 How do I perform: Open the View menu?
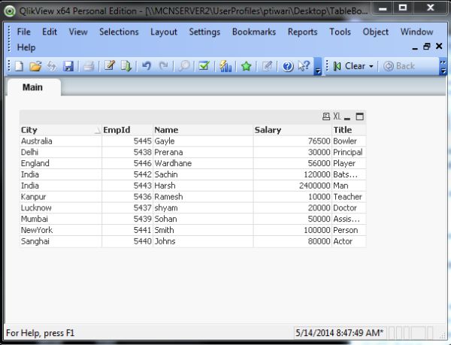(x=78, y=32)
